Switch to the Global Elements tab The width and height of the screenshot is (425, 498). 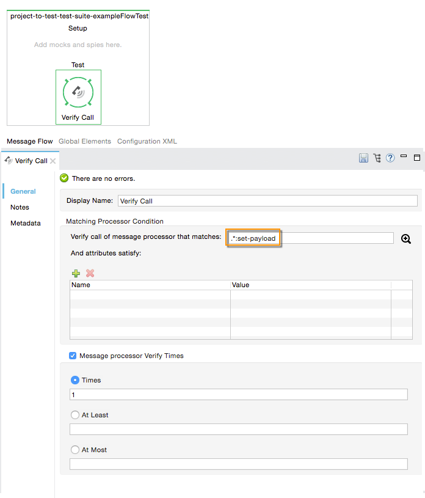(x=84, y=141)
